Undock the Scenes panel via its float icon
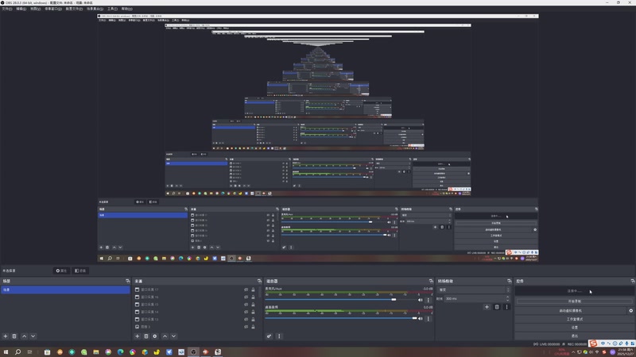636x357 pixels. point(128,281)
